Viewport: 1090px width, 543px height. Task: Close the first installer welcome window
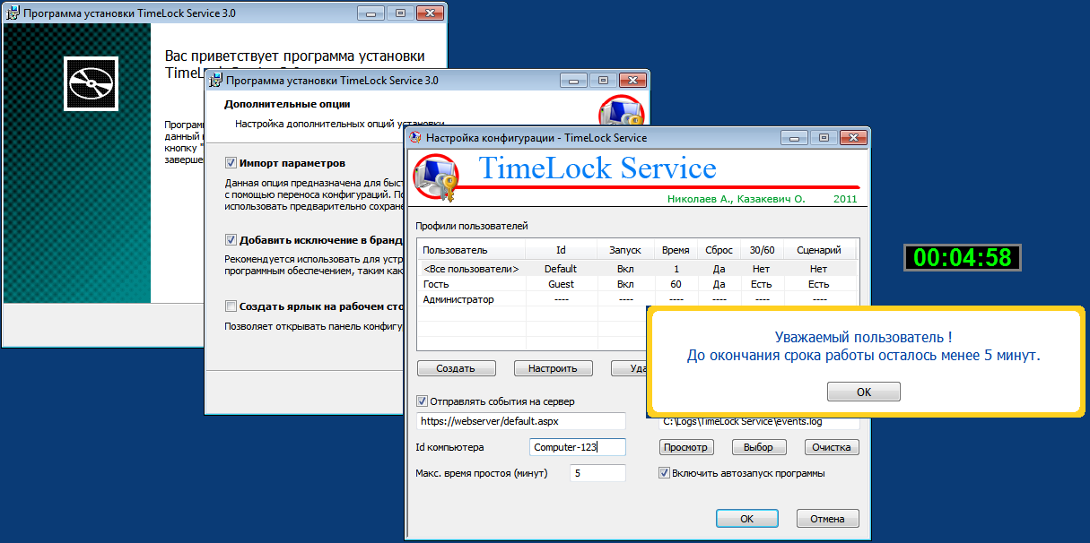point(429,13)
